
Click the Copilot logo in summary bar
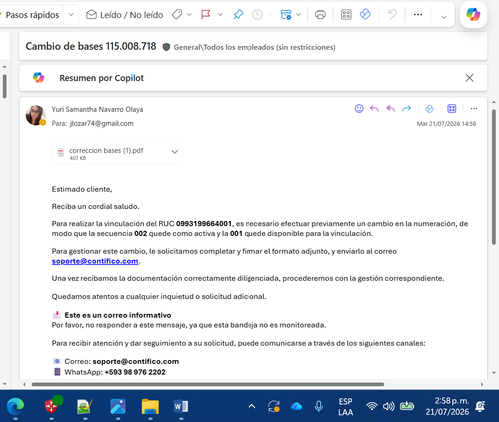tap(38, 78)
